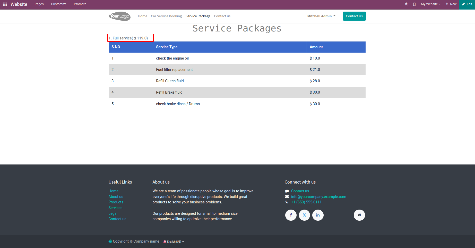Screen dimensions: 475x248
Task: Click the Edit button in top bar
Action: pos(467,4)
